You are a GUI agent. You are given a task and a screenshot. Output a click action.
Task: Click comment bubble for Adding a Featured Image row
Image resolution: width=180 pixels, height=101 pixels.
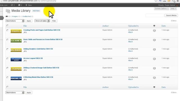pyautogui.click(x=154, y=68)
